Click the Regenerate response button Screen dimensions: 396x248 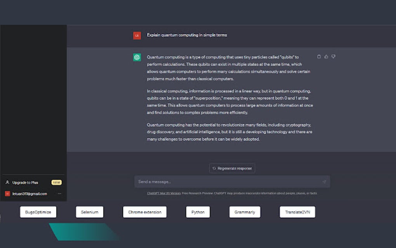tap(232, 168)
